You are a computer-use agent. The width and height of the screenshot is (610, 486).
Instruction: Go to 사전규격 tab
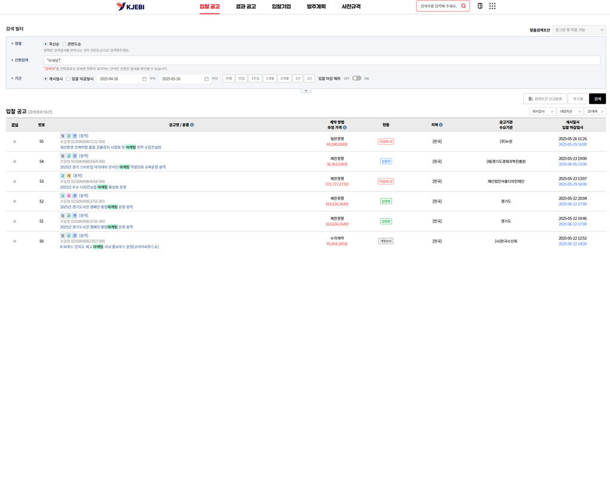(351, 7)
